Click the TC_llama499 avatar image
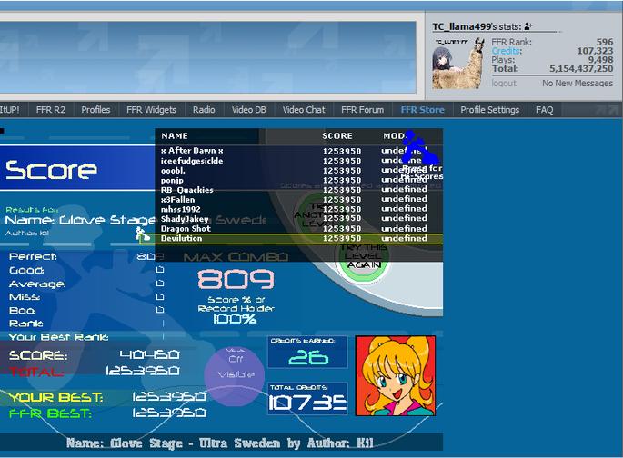 [458, 63]
